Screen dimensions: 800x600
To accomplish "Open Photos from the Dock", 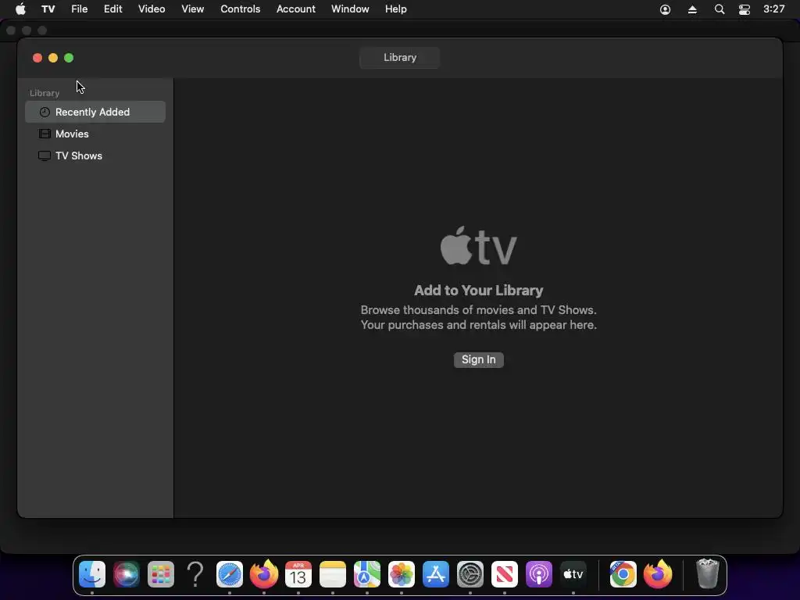I will pyautogui.click(x=402, y=574).
